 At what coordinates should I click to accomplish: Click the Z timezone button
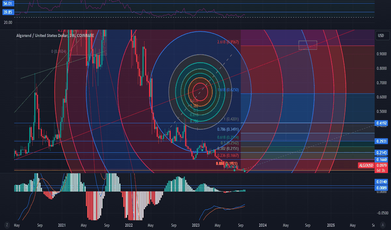point(7,225)
